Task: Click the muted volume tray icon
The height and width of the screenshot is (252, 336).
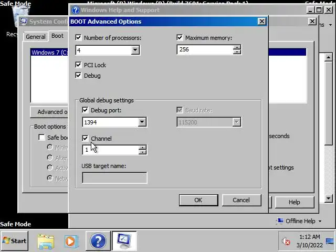Action: [x=286, y=241]
